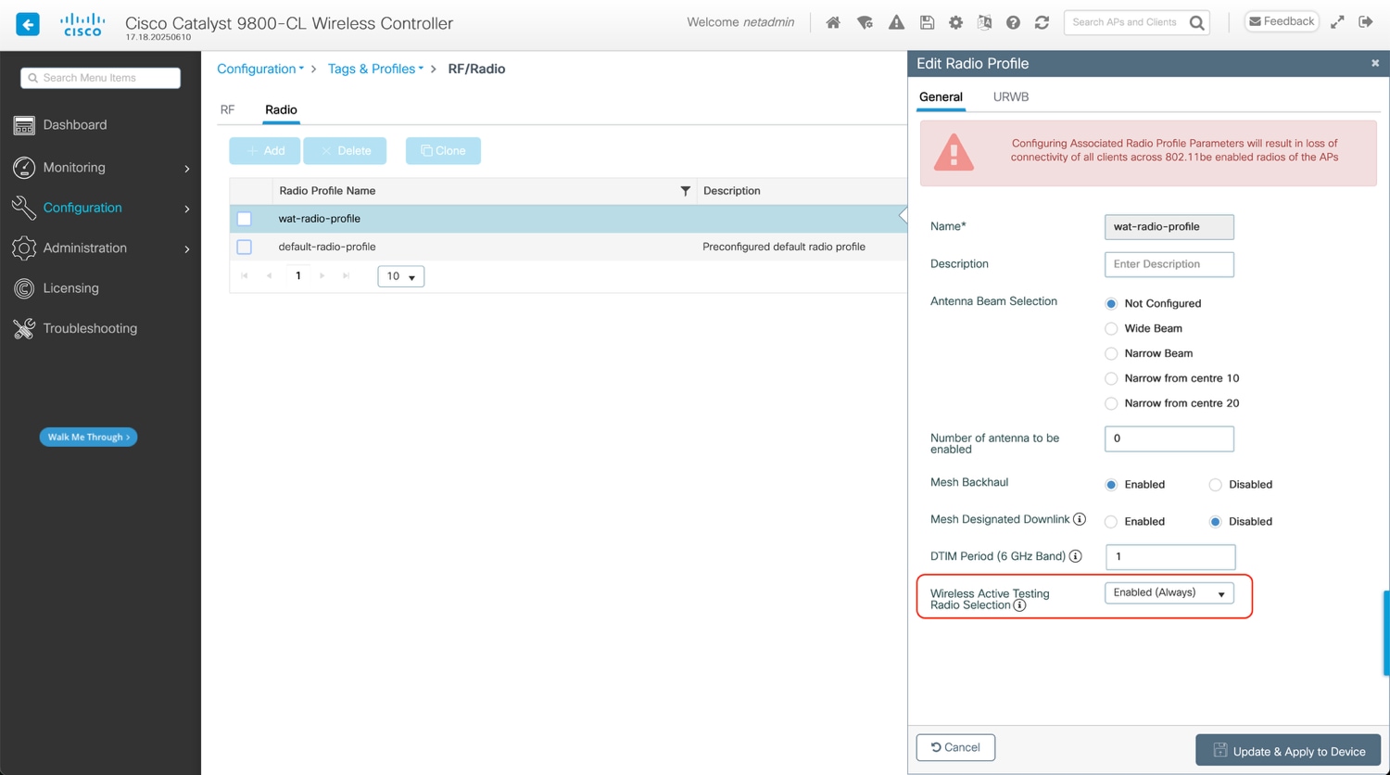Open the Wireless Active Testing Radio Selection dropdown

[x=1169, y=592]
